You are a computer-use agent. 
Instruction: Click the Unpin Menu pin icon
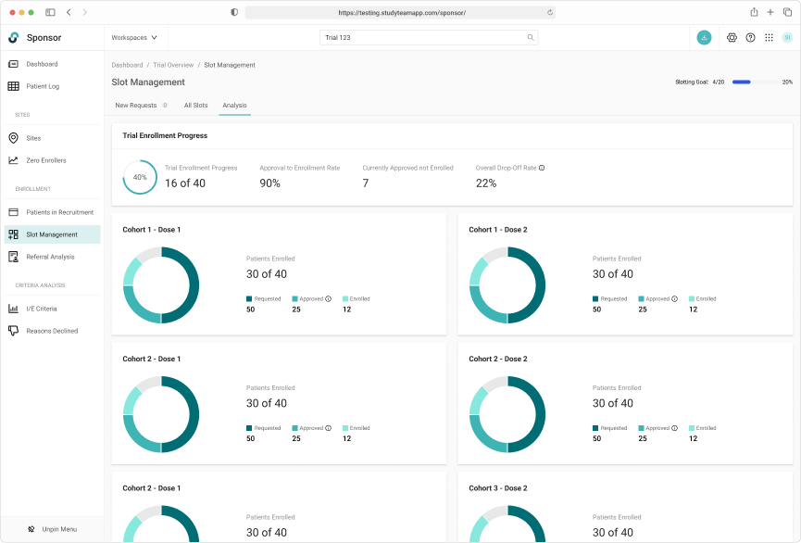pyautogui.click(x=31, y=529)
